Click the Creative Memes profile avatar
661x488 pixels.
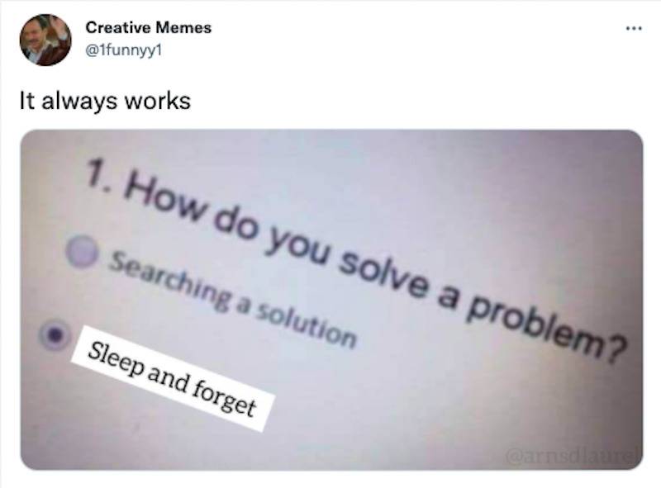click(x=45, y=40)
